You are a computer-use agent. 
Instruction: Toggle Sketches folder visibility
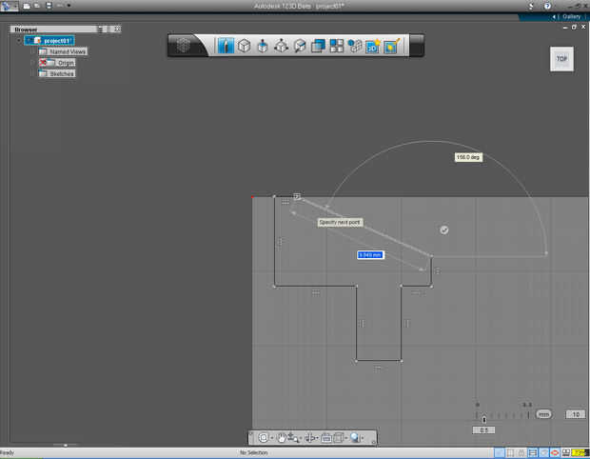pyautogui.click(x=43, y=73)
